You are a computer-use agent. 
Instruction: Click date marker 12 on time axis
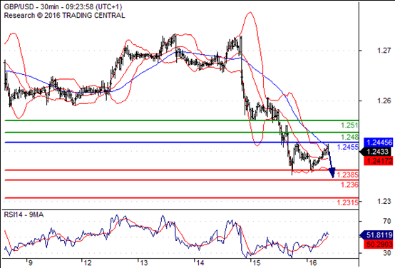pyautogui.click(x=87, y=263)
